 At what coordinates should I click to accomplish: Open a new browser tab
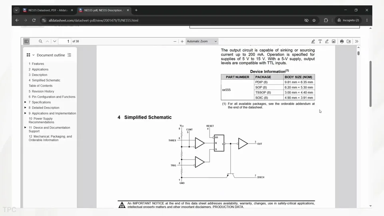click(x=136, y=10)
